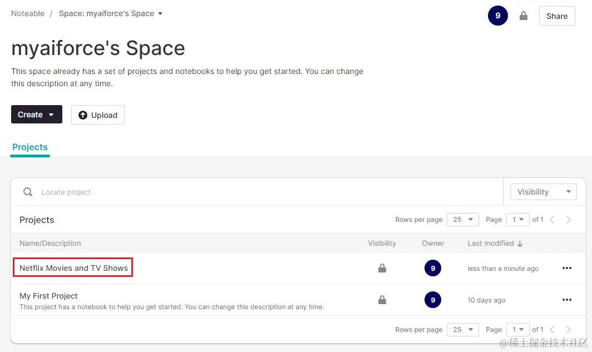
Task: Open Netflix Movies and TV Shows project
Action: pyautogui.click(x=73, y=268)
